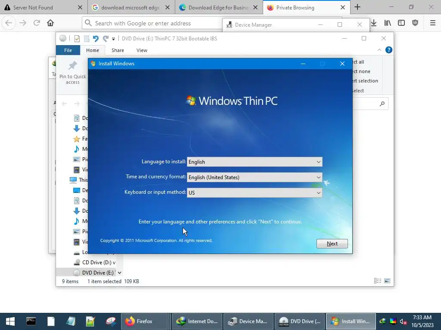
Task: Click Firefox forward arrow button
Action: (23, 23)
